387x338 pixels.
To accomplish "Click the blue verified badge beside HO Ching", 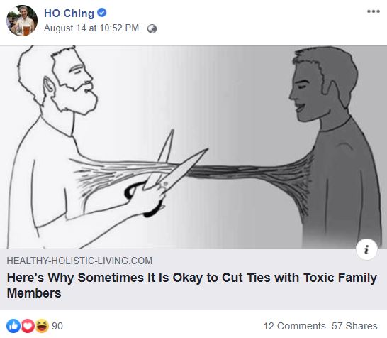I will click(101, 12).
